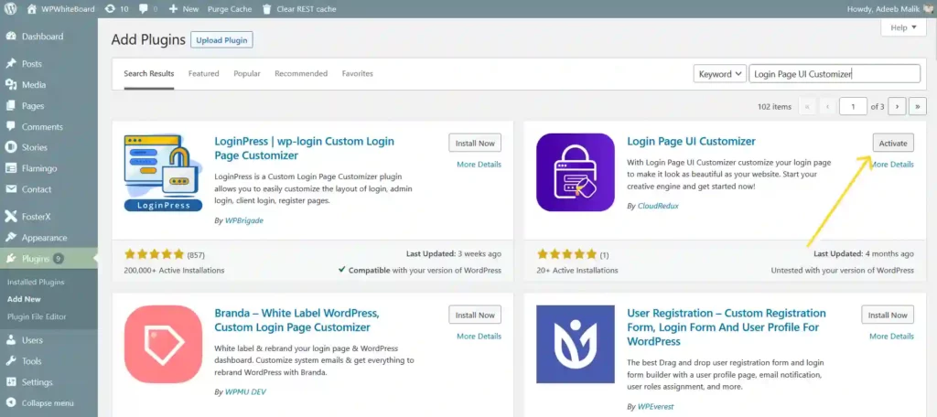Switch to the Featured tab

pyautogui.click(x=204, y=73)
